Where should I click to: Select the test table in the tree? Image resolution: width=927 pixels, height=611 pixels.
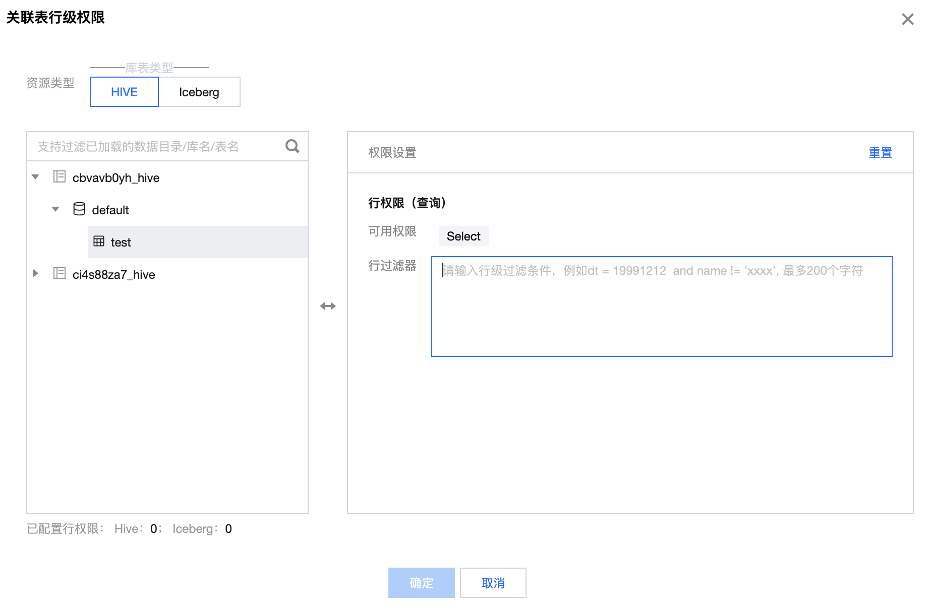121,242
